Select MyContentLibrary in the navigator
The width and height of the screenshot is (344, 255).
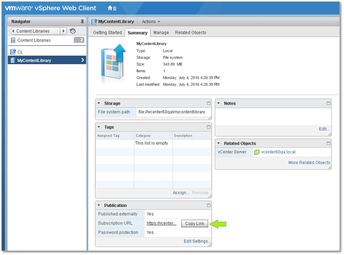coord(47,60)
